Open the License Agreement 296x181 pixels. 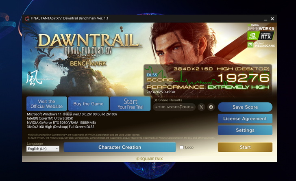(245, 119)
